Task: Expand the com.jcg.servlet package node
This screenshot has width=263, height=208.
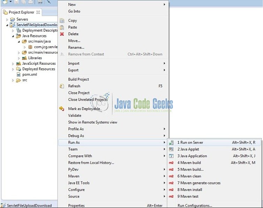Action: 25,47
